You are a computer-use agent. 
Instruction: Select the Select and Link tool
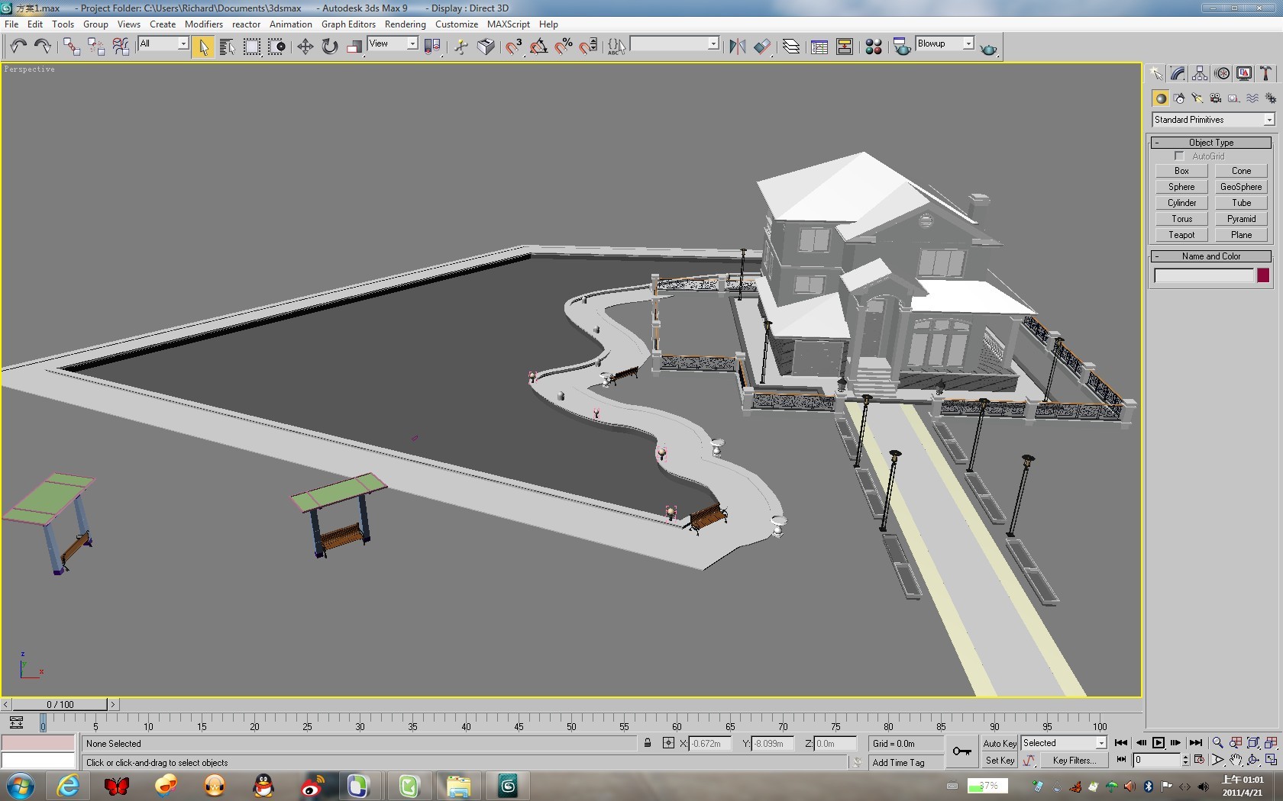(71, 47)
